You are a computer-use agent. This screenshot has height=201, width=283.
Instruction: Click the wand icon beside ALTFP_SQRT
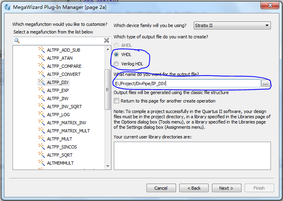42,155
